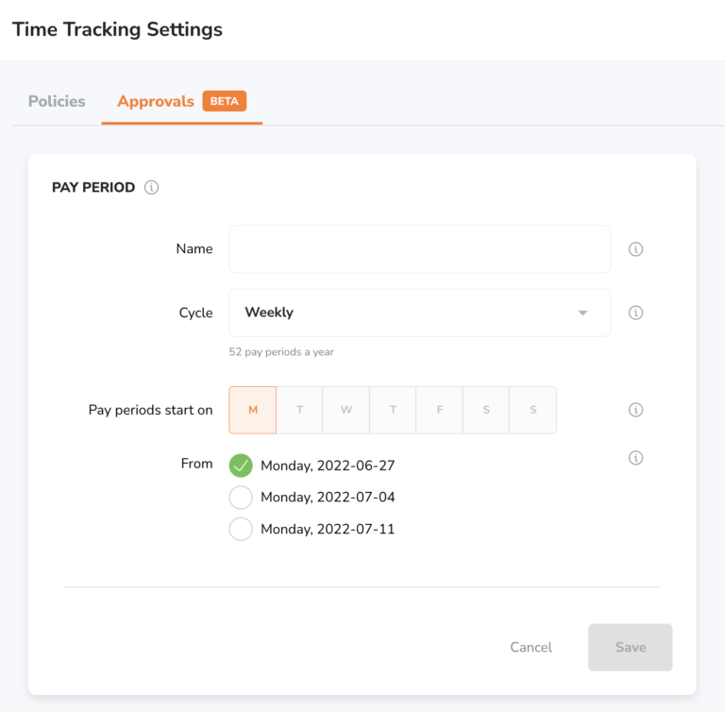Focus the Name input field
Screen dimensions: 725x712
pos(419,249)
